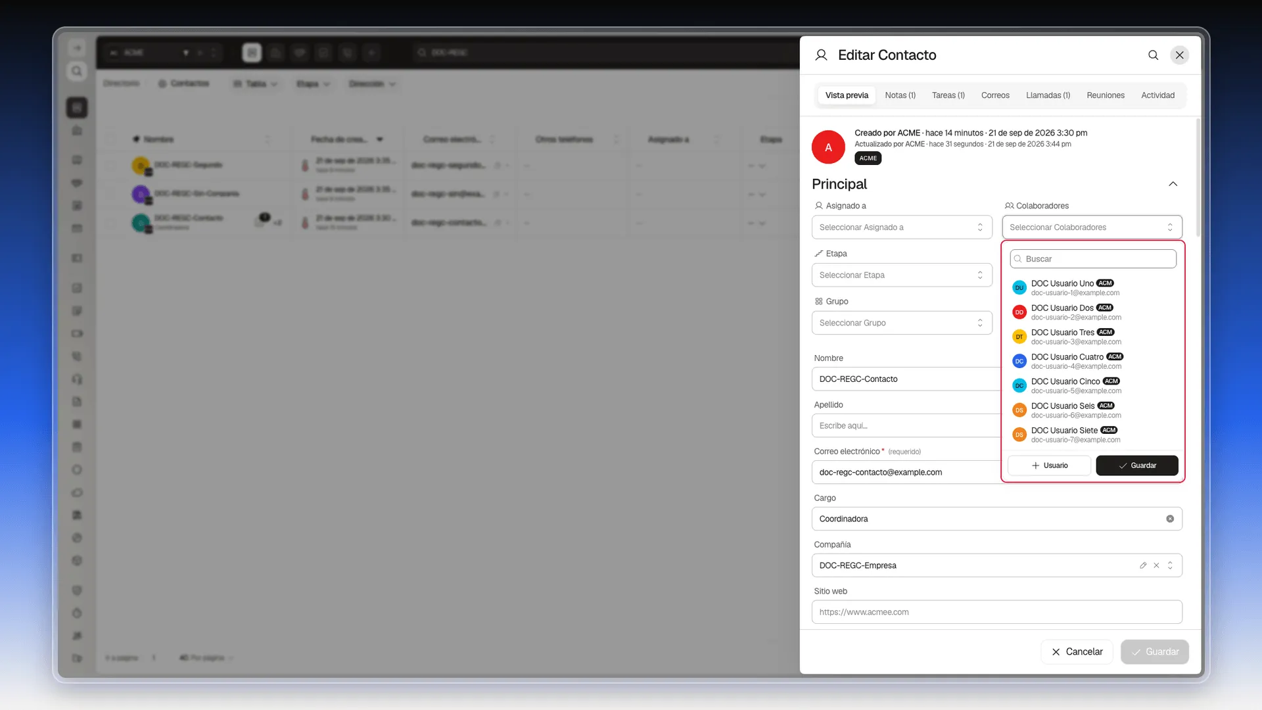
Task: Collapse the Principal section
Action: (1173, 184)
